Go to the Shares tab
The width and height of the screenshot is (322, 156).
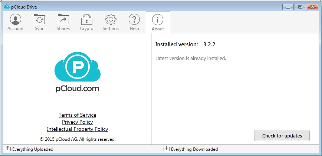pos(63,22)
